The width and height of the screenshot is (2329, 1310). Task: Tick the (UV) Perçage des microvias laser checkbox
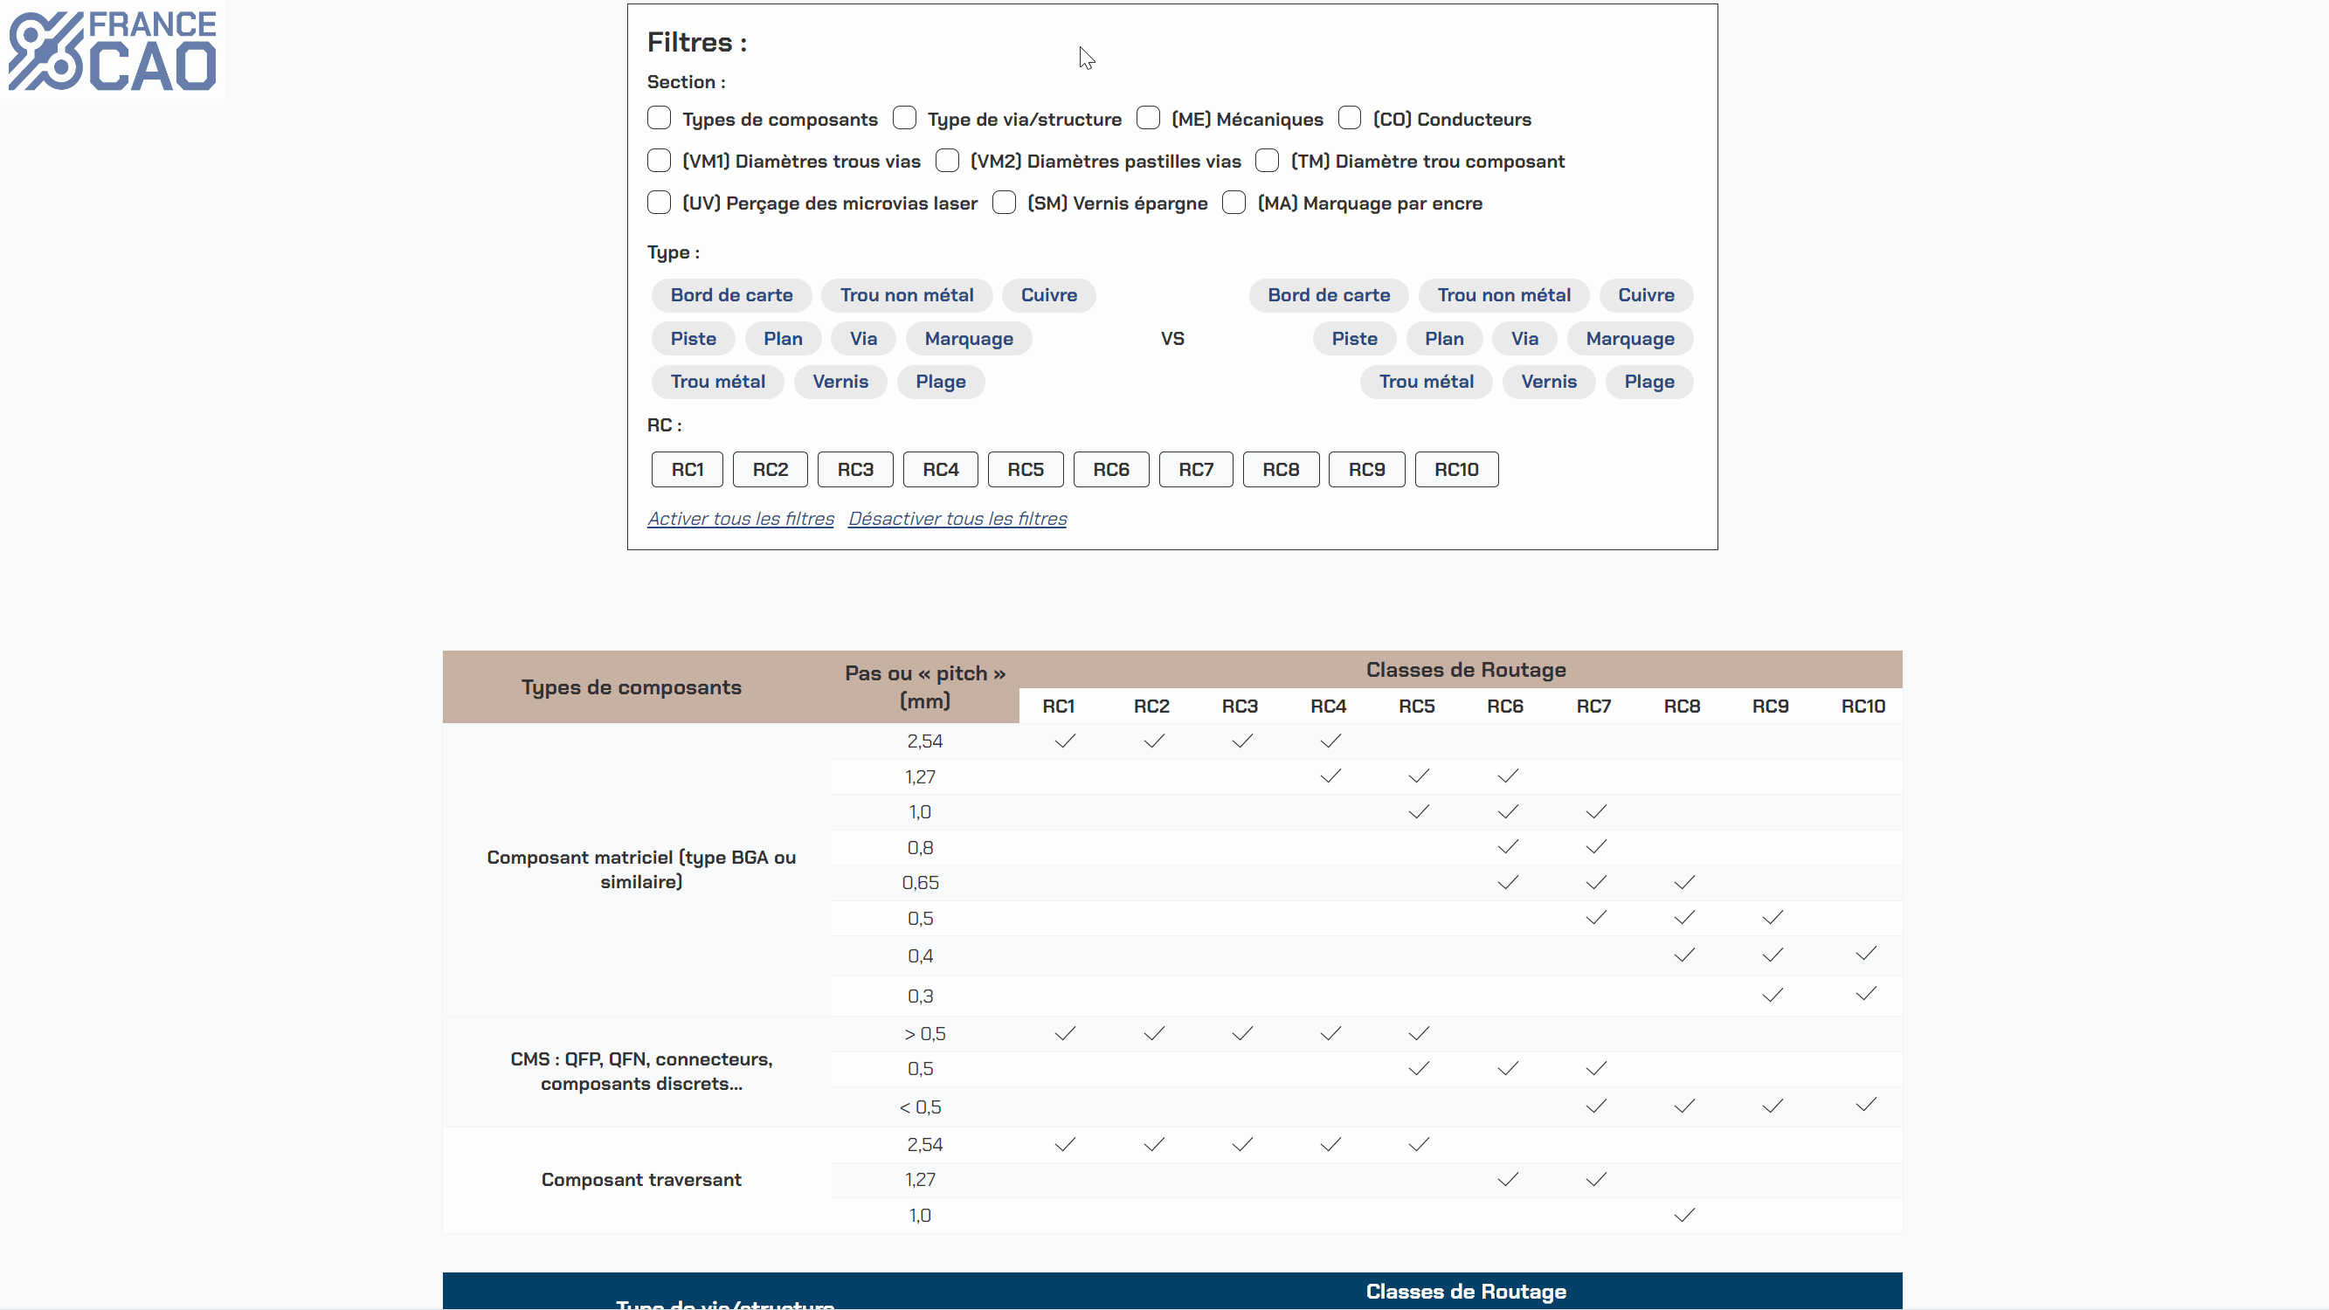[x=659, y=203]
